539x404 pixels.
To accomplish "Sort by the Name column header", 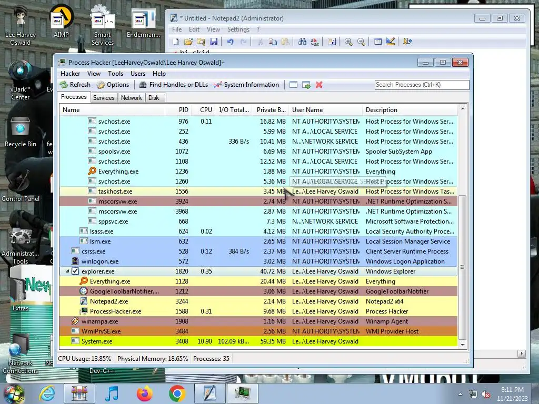I will 112,110.
